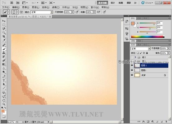Open layer opacity slider arrow
The height and width of the screenshot is (124, 172).
point(169,48)
